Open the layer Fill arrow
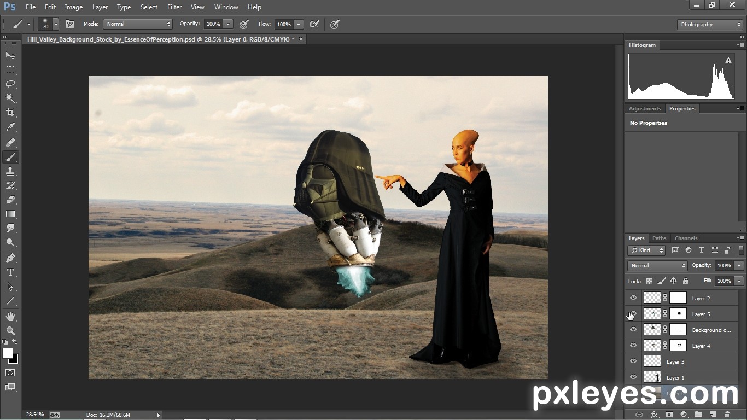747x420 pixels. coord(739,281)
